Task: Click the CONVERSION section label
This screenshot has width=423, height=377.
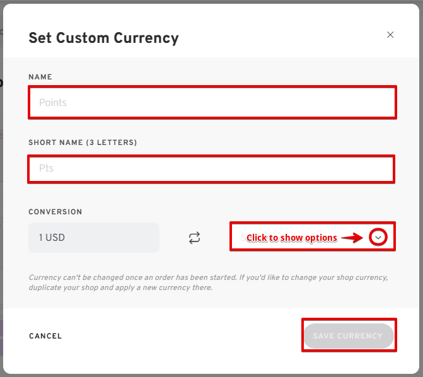Action: coord(55,212)
